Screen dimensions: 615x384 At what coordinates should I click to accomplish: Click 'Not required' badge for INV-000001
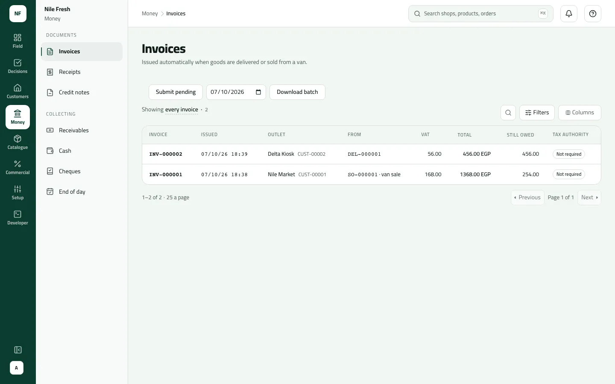(x=569, y=175)
